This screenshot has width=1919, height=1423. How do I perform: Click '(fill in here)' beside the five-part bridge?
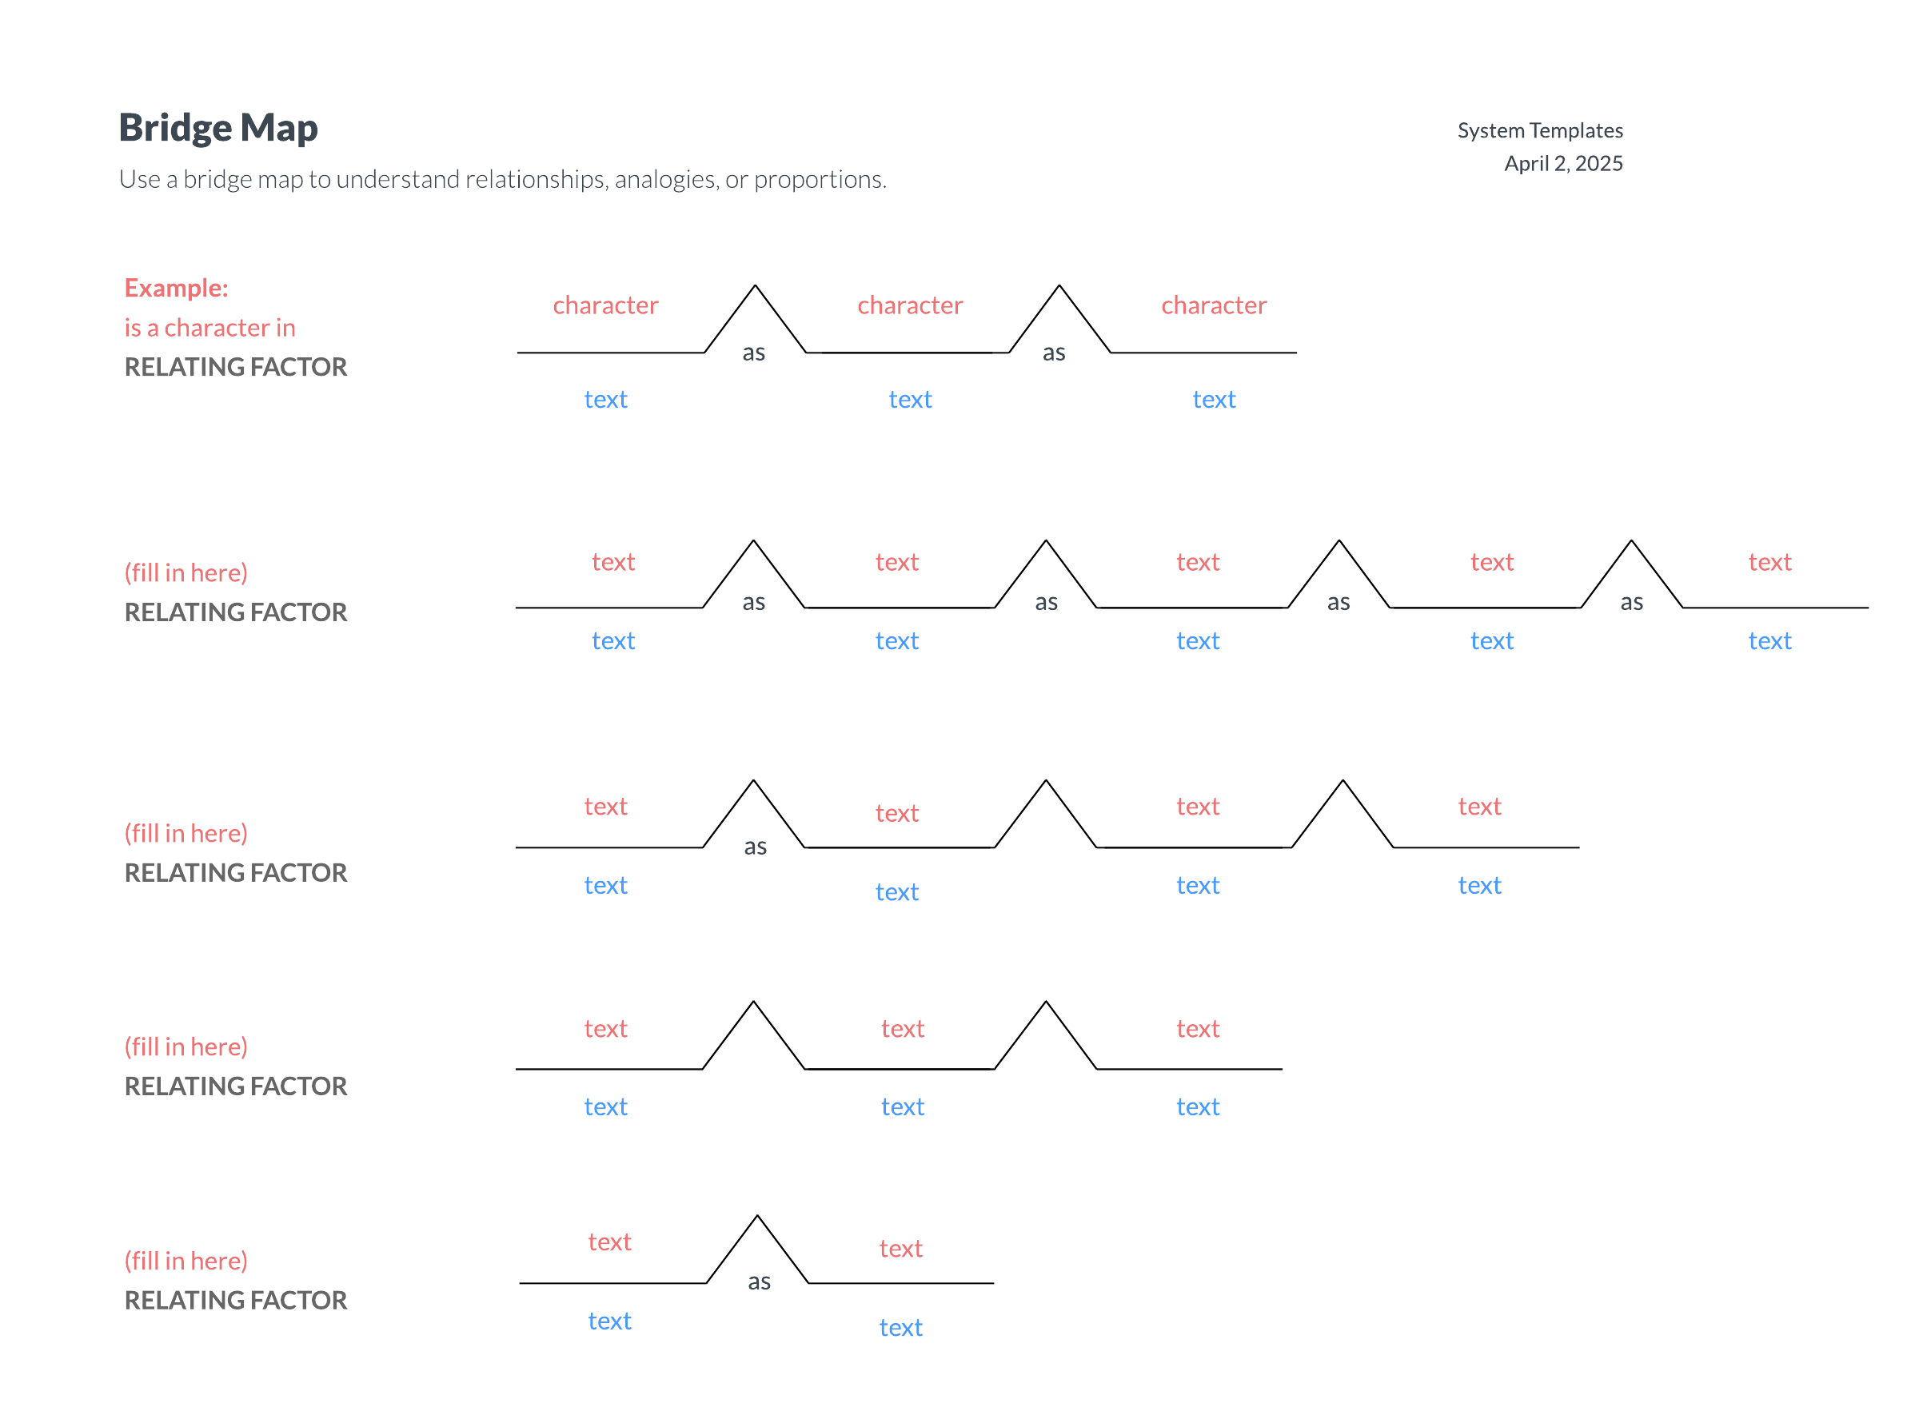point(186,572)
